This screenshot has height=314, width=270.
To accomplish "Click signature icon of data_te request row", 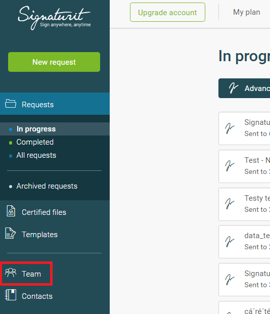I will pyautogui.click(x=230, y=242).
